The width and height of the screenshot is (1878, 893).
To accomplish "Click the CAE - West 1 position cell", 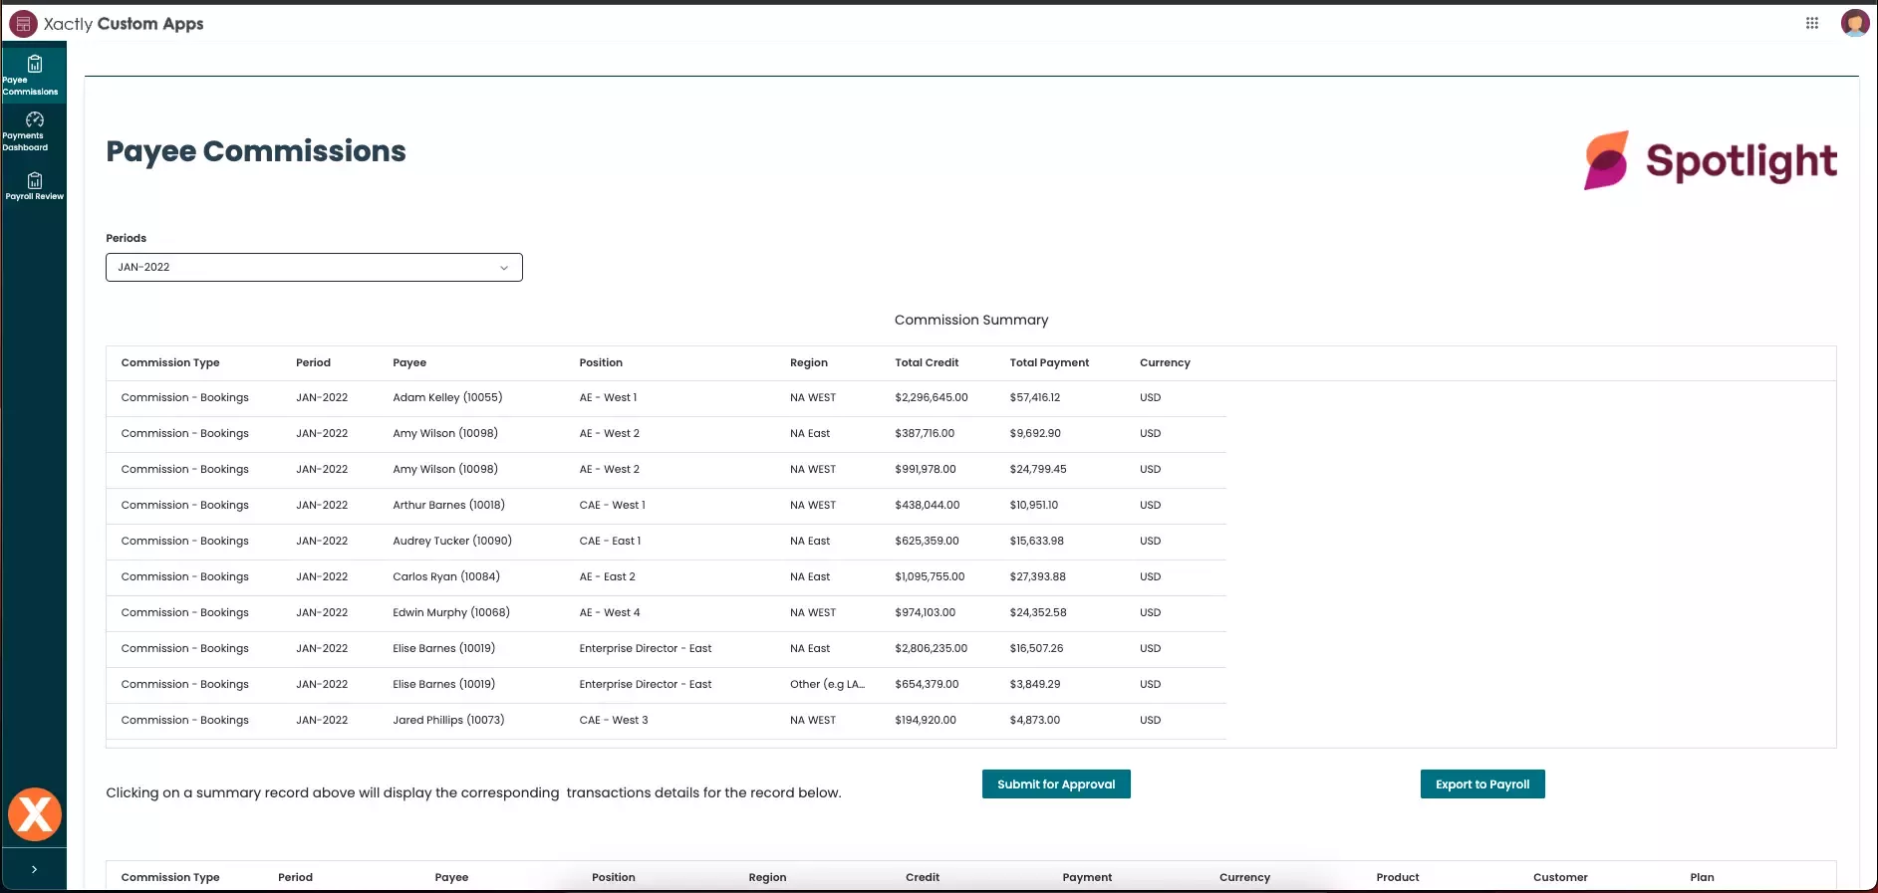I will pyautogui.click(x=612, y=505).
